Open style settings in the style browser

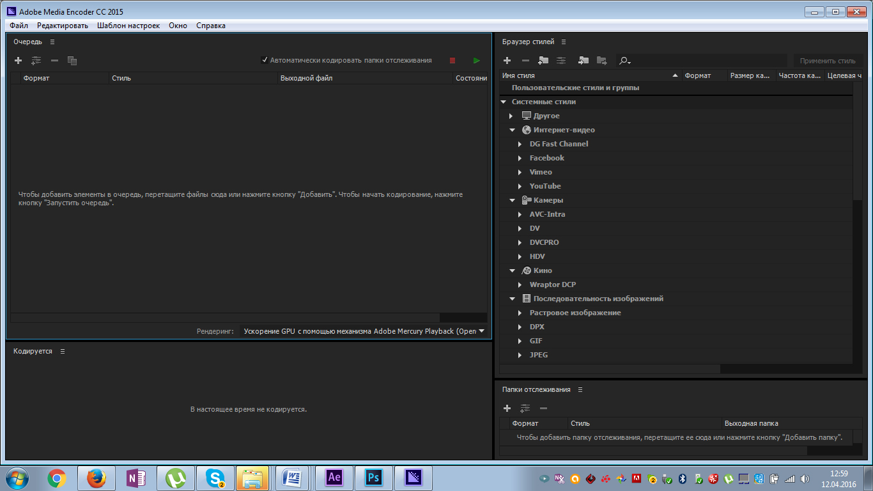(x=561, y=61)
